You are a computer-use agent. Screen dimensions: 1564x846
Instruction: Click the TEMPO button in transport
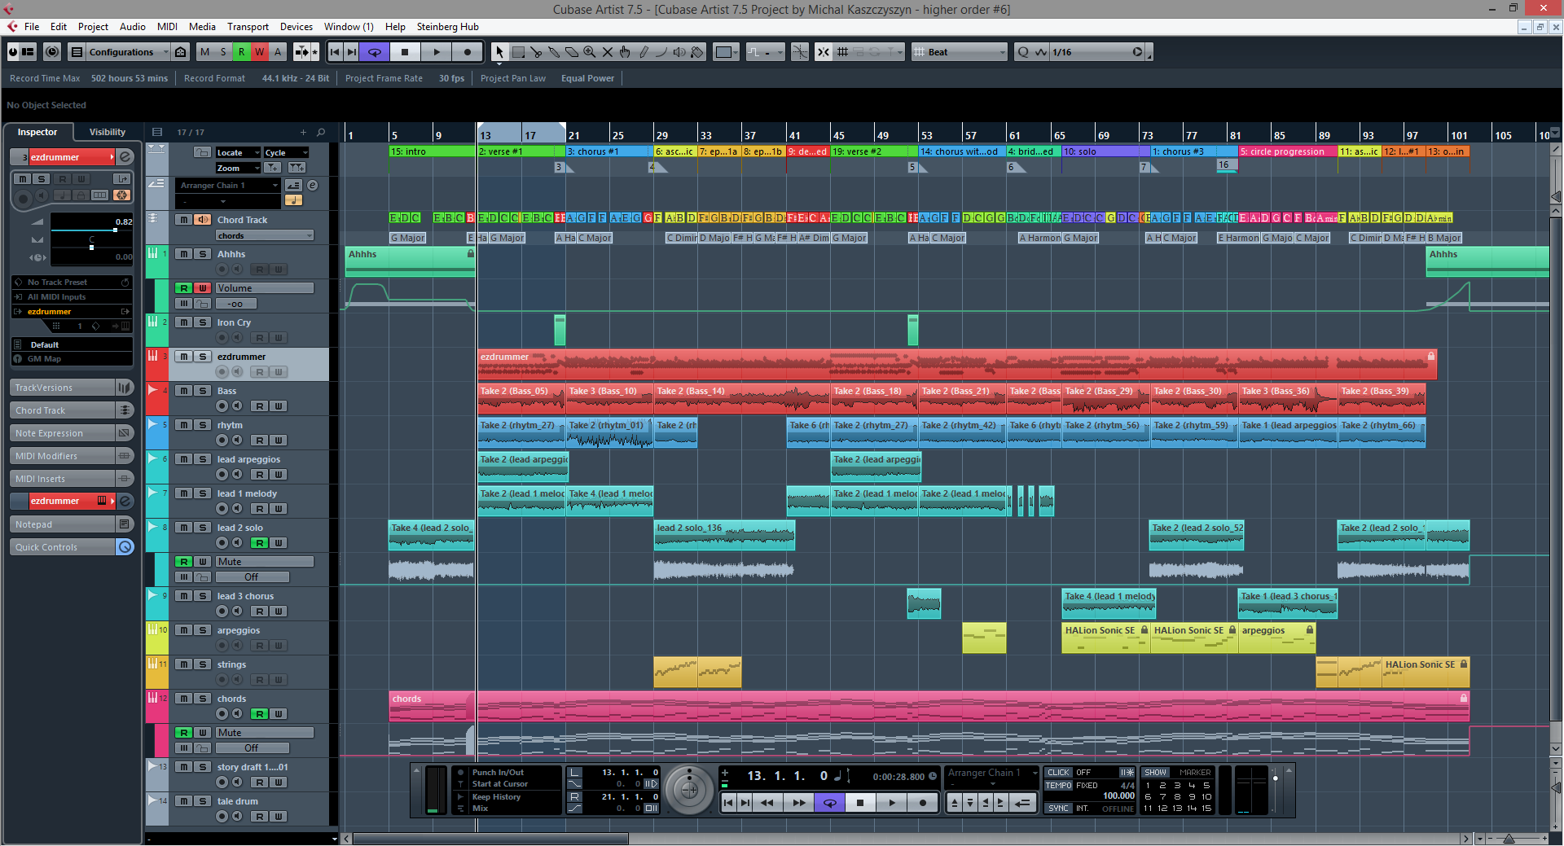[1058, 786]
